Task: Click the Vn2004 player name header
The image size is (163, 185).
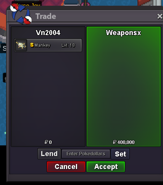Action: point(48,33)
